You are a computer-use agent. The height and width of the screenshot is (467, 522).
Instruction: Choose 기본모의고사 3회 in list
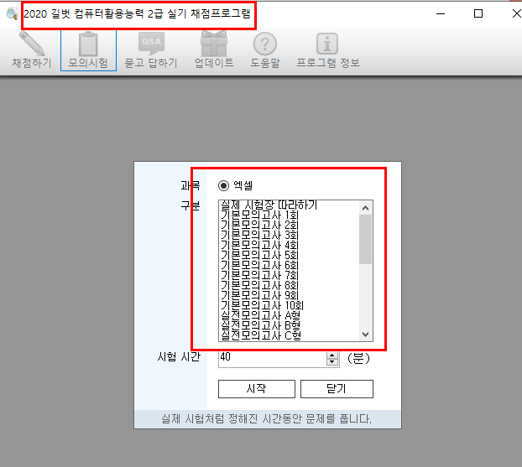259,235
